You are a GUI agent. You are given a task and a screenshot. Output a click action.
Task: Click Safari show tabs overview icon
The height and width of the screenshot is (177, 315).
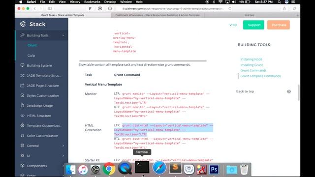click(x=294, y=8)
